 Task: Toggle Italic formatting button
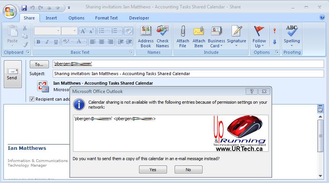click(x=47, y=42)
